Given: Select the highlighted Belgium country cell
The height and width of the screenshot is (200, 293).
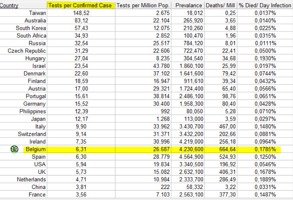Looking at the screenshot, I should click(x=36, y=149).
